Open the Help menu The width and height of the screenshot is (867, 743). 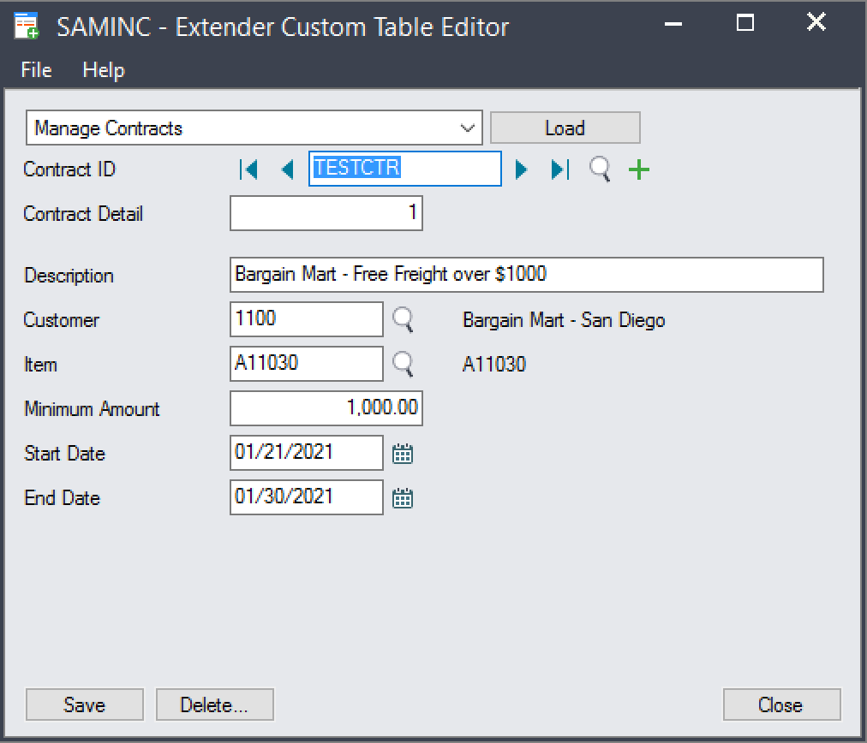(x=104, y=70)
